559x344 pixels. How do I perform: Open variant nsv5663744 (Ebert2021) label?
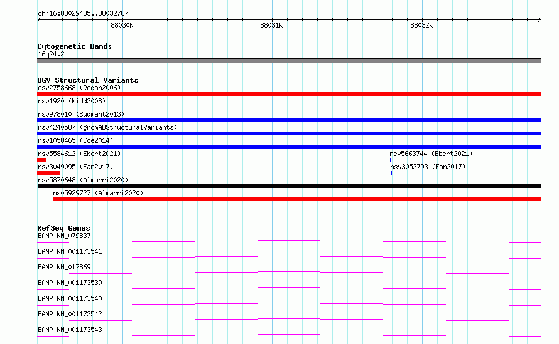point(431,154)
